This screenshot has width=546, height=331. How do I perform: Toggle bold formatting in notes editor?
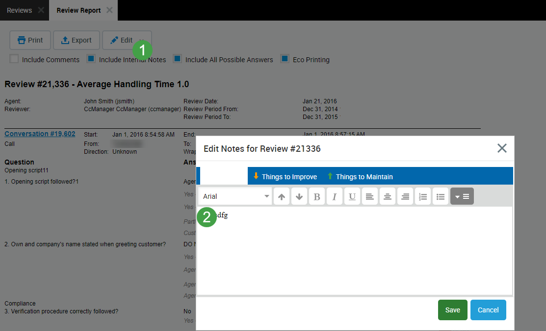317,196
